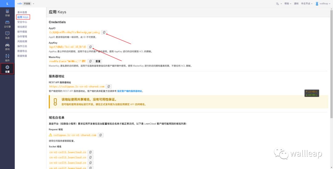Open the 组件 components section
The width and height of the screenshot is (333, 169).
pos(7,58)
